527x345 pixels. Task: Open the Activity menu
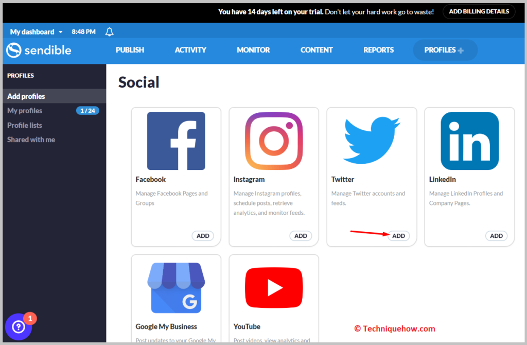tap(190, 50)
